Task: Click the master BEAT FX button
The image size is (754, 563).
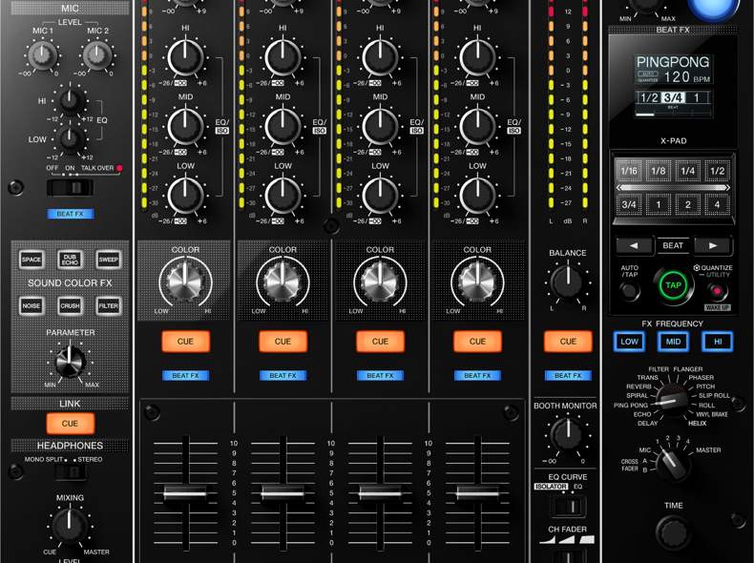Action: coord(568,376)
